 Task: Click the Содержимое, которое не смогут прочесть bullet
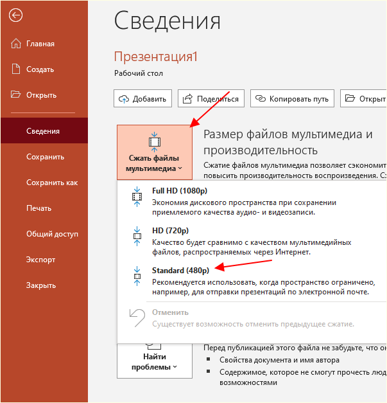[303, 377]
